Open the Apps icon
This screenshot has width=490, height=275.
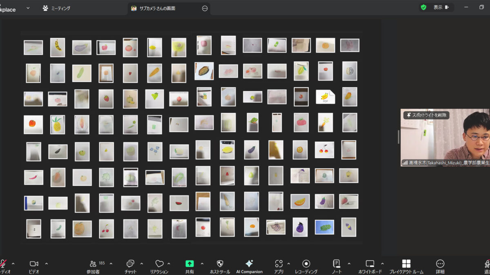point(279,264)
